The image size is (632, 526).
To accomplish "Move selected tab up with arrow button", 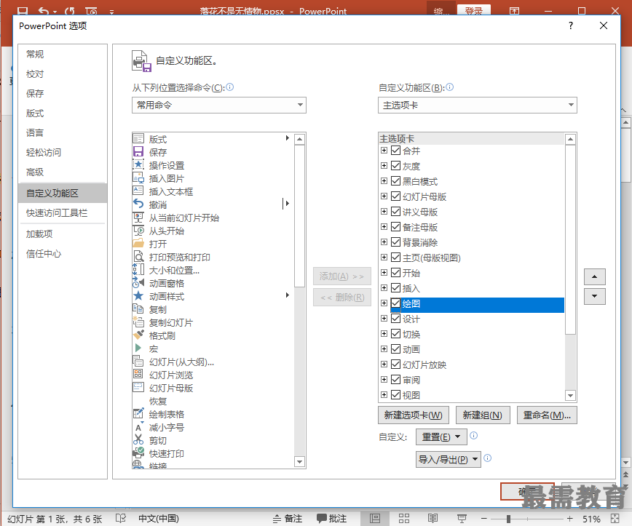I will tap(595, 276).
